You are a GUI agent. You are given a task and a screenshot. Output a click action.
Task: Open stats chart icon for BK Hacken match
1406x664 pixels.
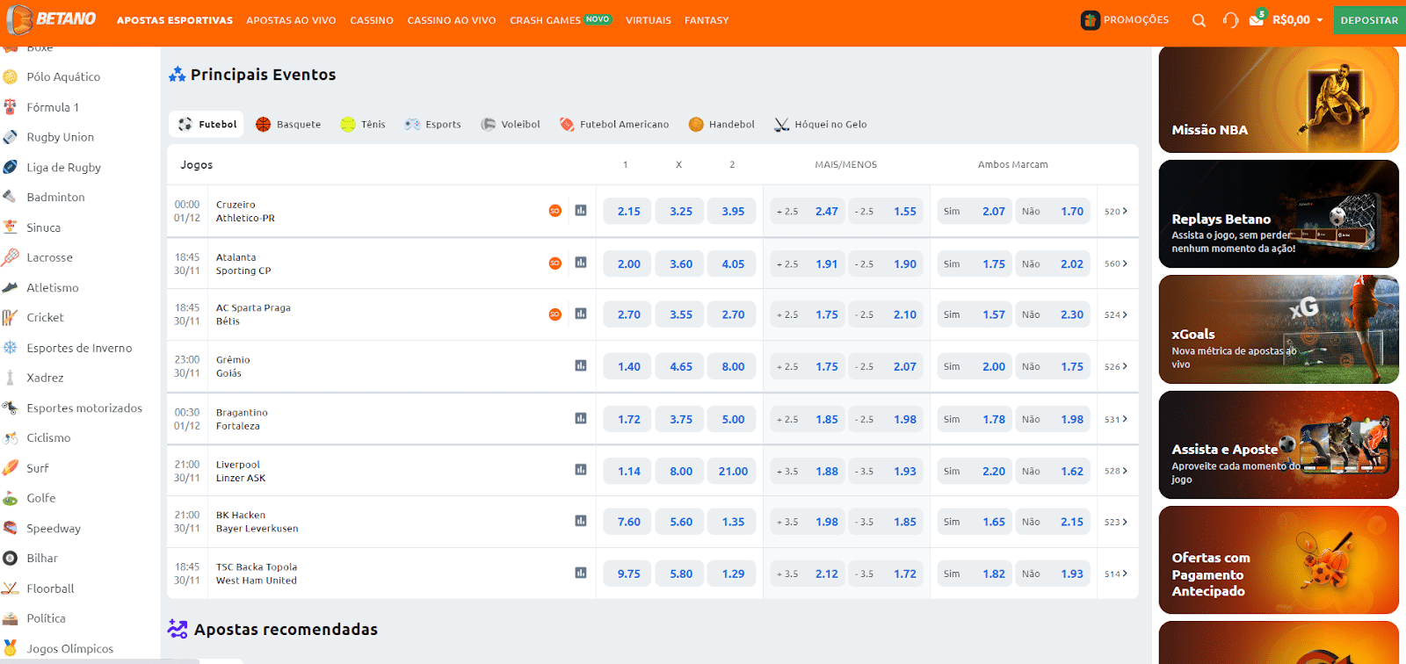coord(581,521)
